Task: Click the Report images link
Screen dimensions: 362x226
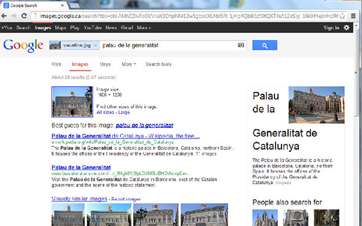Action: click(x=126, y=199)
